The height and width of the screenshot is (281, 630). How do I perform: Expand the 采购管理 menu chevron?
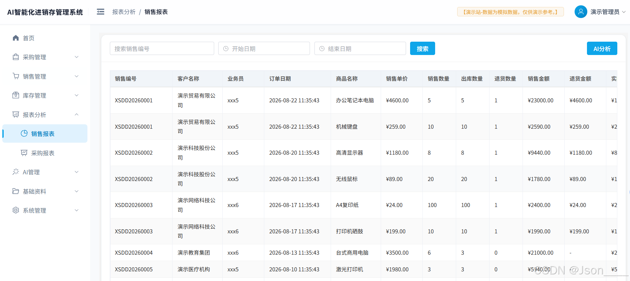click(76, 57)
